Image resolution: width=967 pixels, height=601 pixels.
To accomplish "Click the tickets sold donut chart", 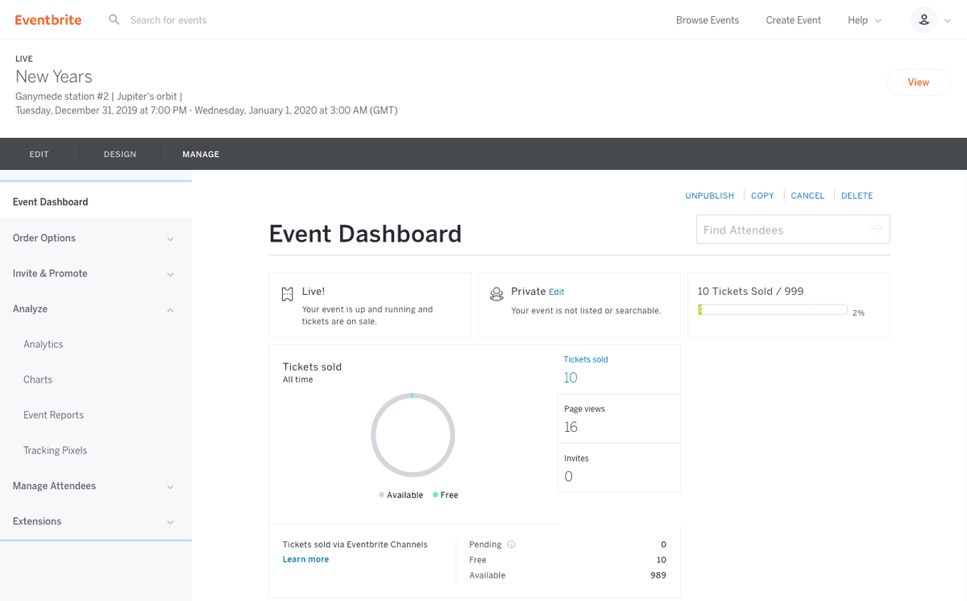I will tap(413, 435).
